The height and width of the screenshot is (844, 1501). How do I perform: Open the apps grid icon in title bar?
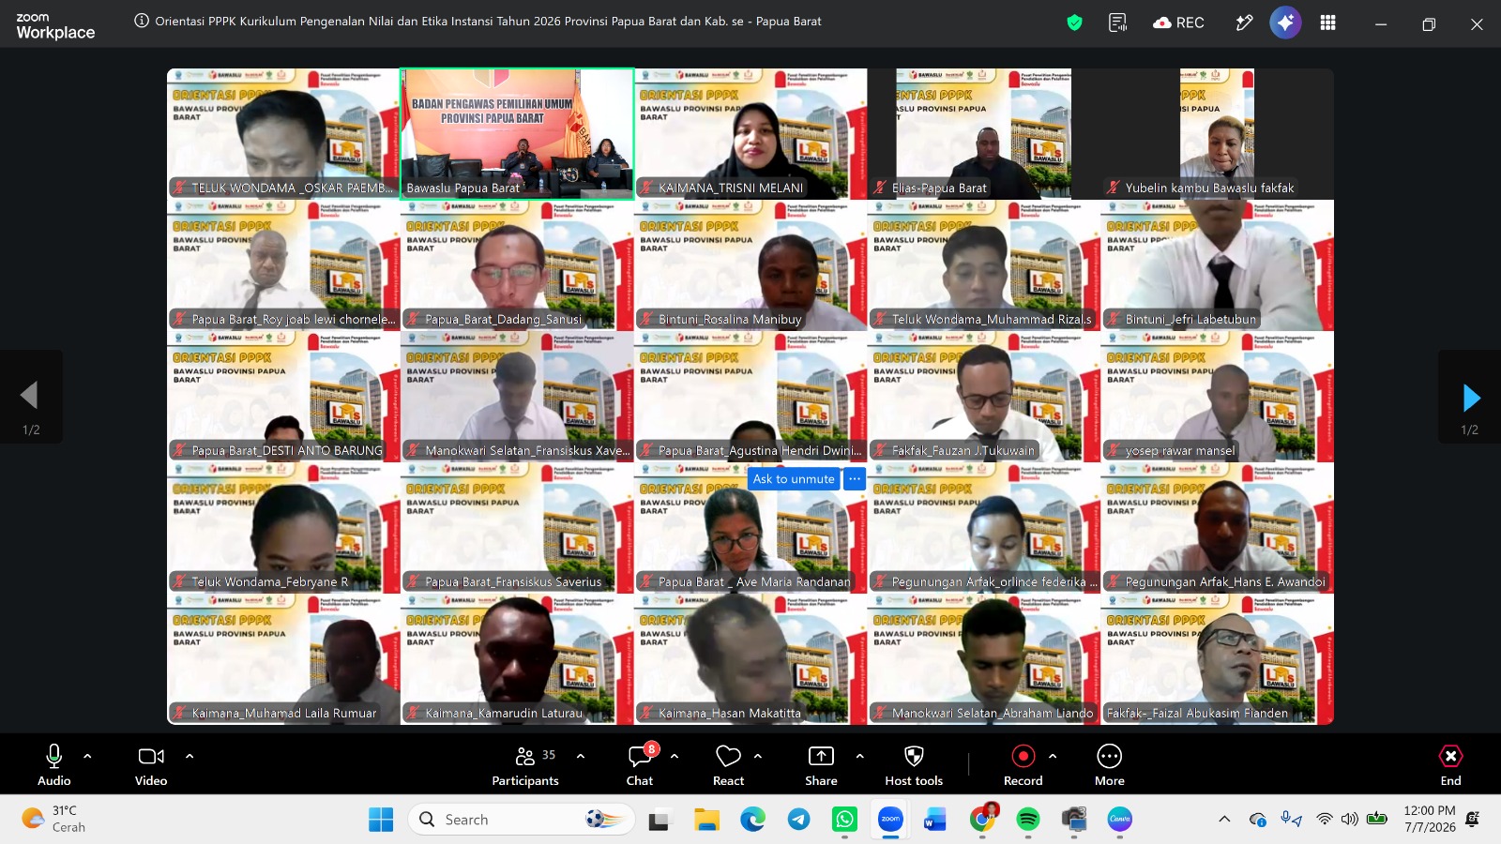point(1327,23)
